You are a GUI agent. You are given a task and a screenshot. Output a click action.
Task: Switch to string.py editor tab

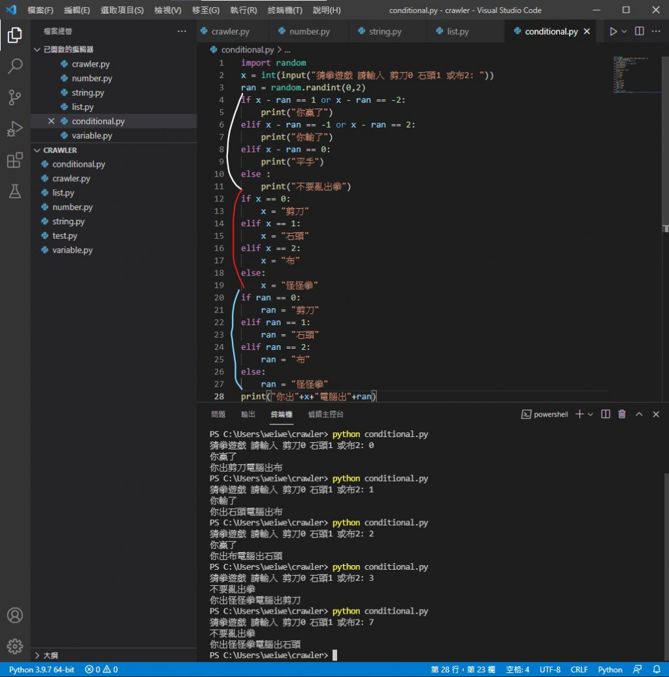click(x=385, y=31)
